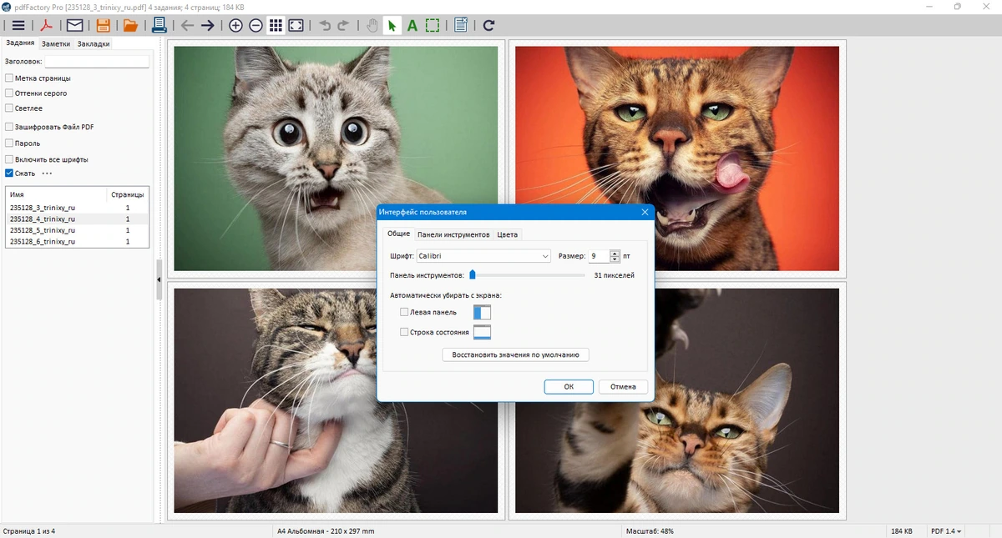
Task: Click the 'Имя' column header
Action: tap(57, 194)
